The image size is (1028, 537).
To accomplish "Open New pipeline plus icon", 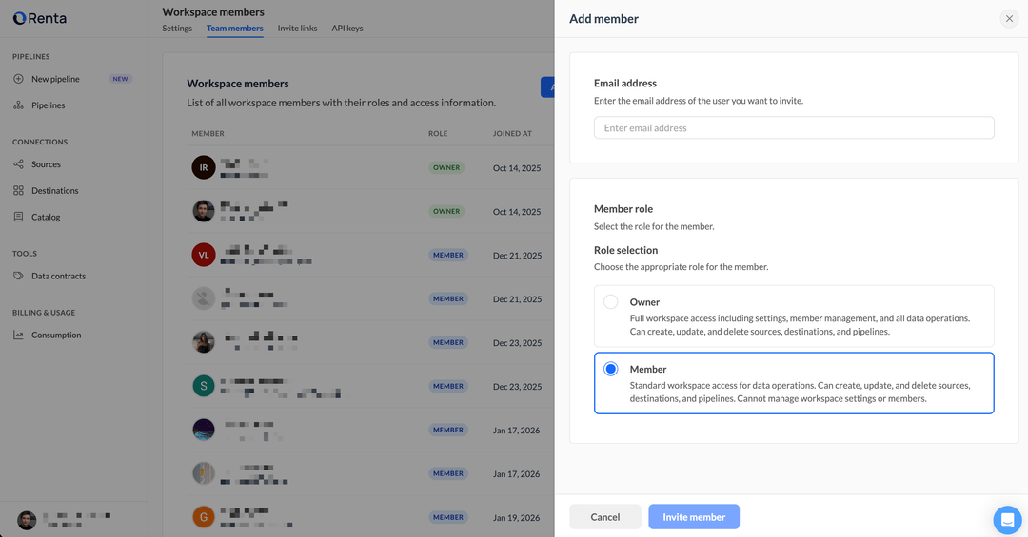I will click(18, 79).
